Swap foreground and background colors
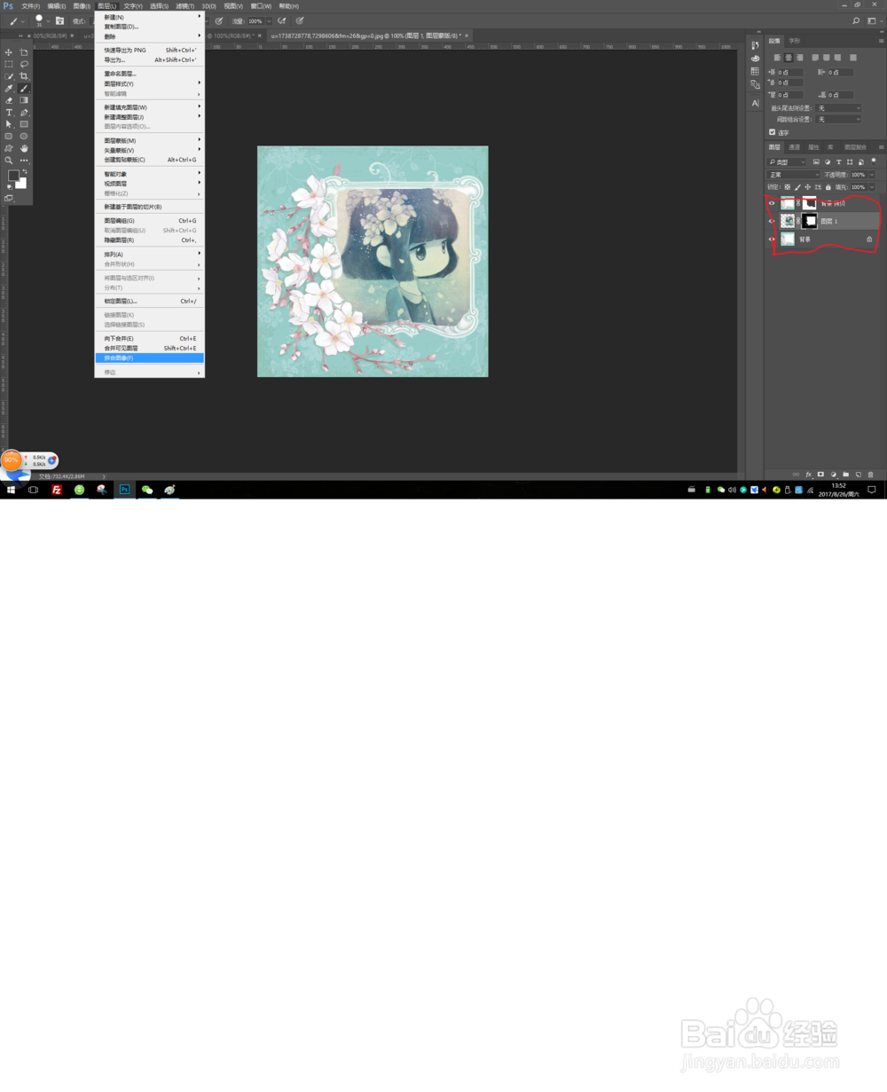This screenshot has width=887, height=1092. pyautogui.click(x=24, y=171)
